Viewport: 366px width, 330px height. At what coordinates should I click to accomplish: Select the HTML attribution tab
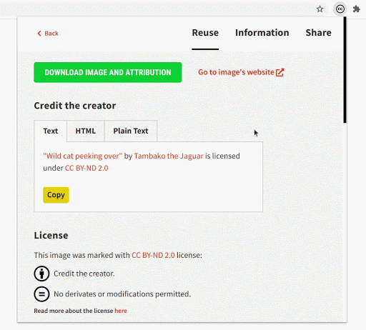[x=86, y=131]
